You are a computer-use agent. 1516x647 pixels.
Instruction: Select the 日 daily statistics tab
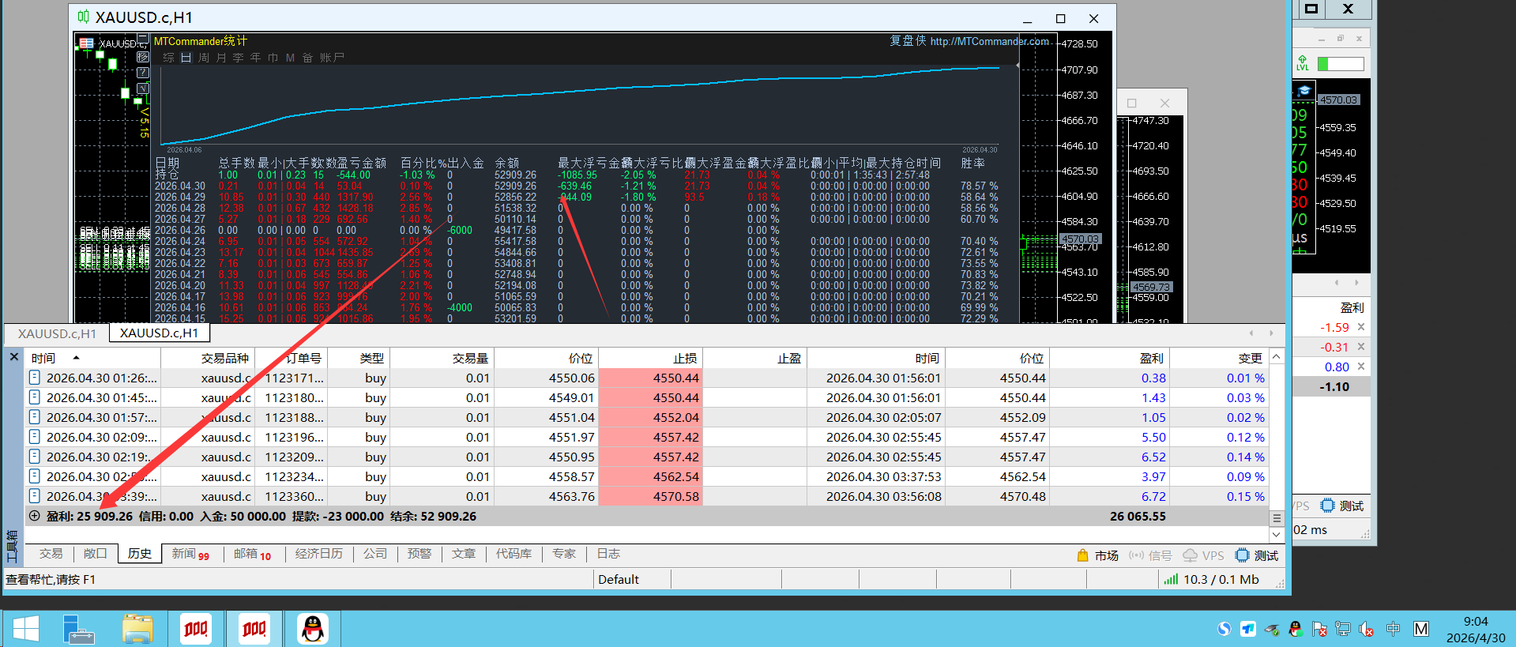click(x=186, y=58)
